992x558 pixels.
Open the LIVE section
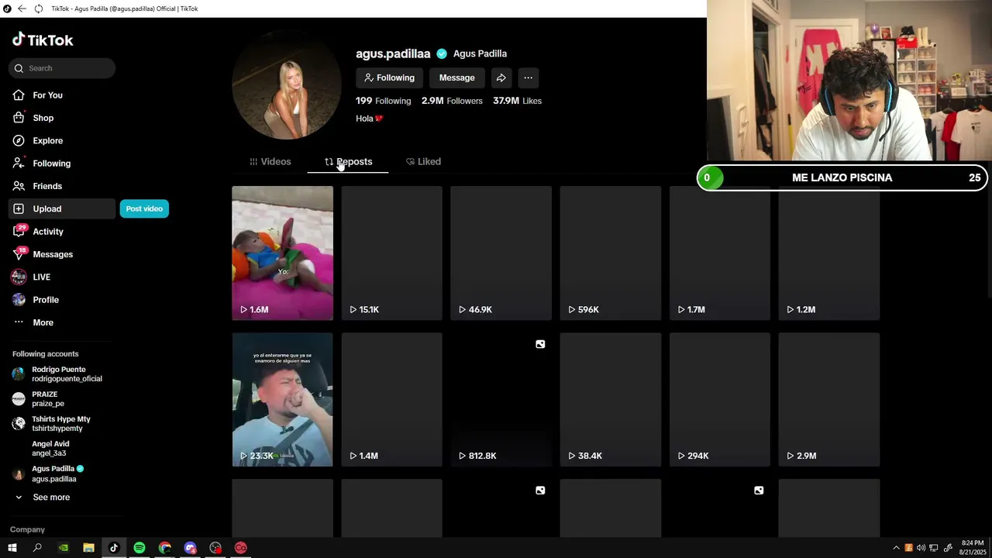(41, 277)
